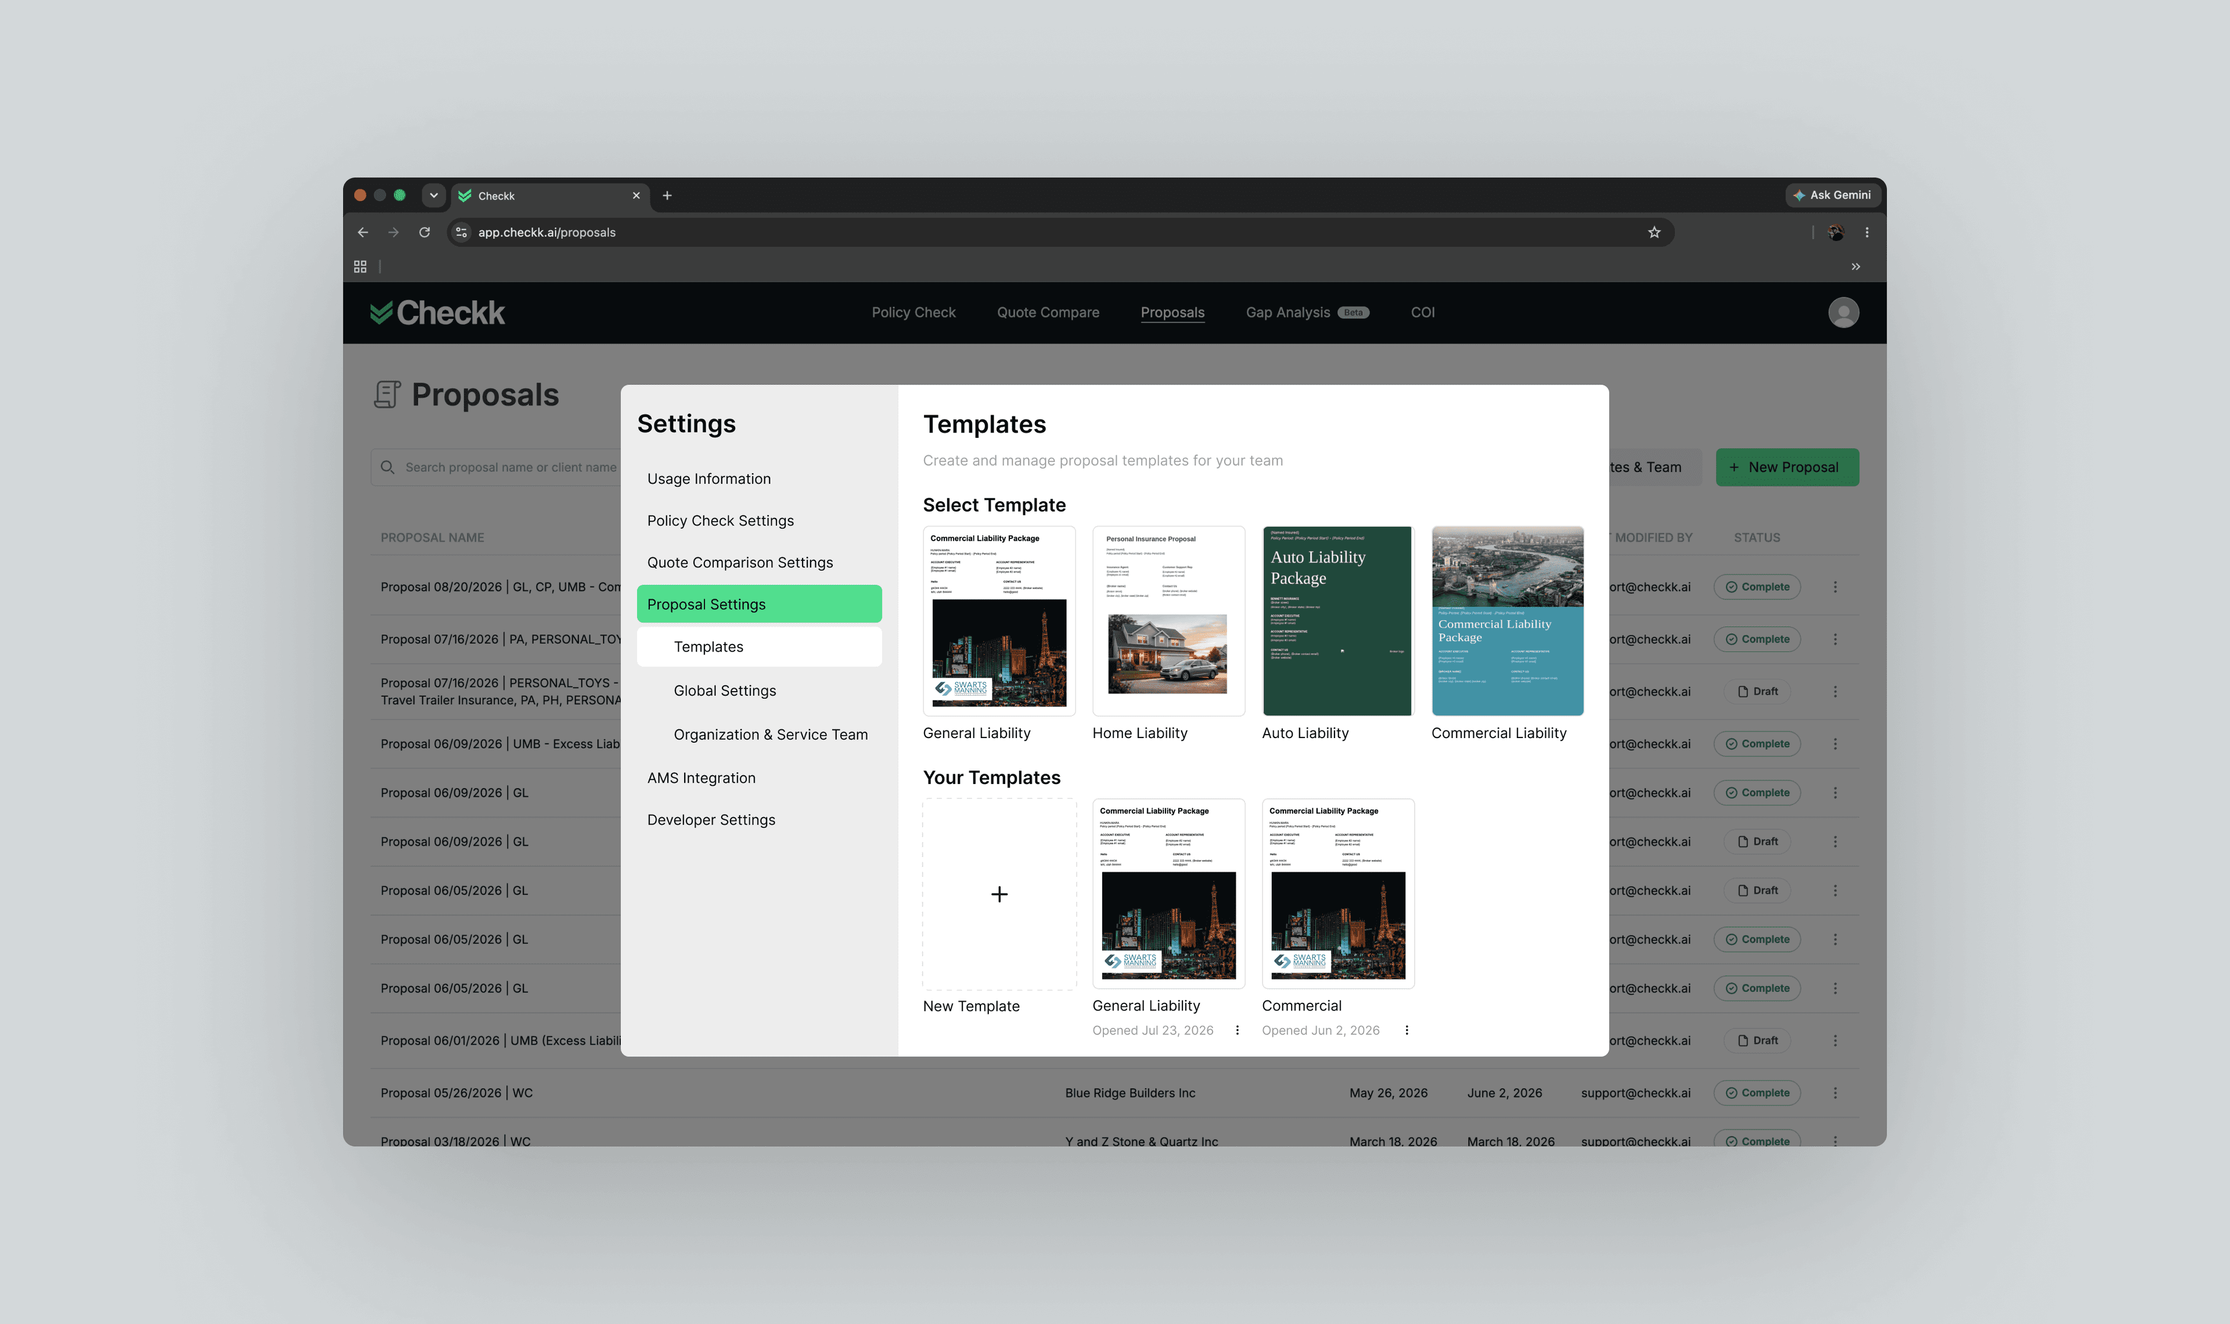The image size is (2230, 1324).
Task: Select Usage Information in Settings
Action: (x=759, y=479)
